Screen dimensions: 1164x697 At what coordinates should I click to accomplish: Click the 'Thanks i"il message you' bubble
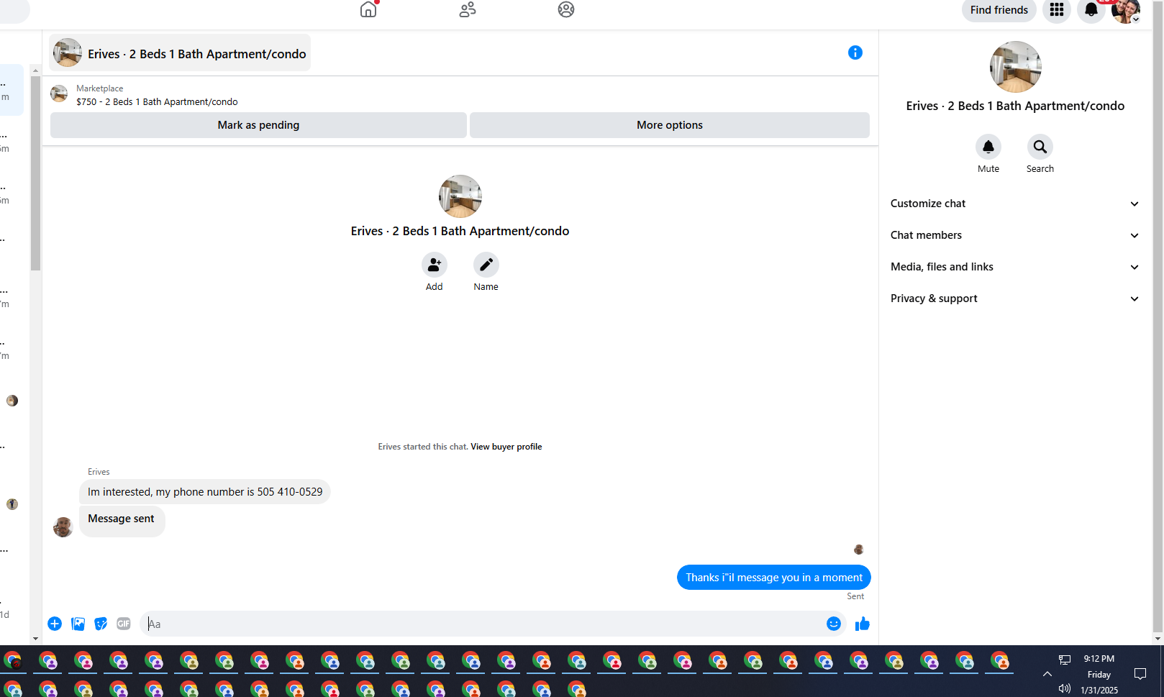tap(774, 578)
